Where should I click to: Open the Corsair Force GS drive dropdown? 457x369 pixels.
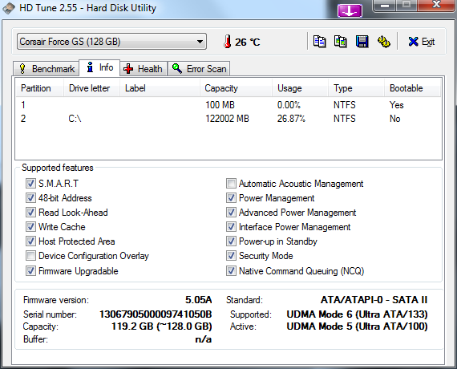pyautogui.click(x=112, y=42)
